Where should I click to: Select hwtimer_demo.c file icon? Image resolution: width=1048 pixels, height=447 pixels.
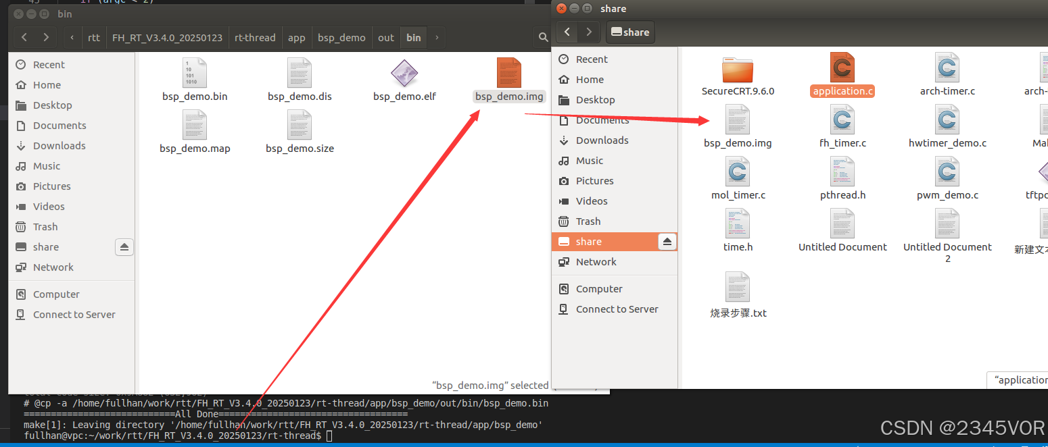[x=947, y=120]
